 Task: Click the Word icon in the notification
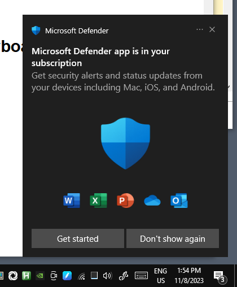pos(72,201)
